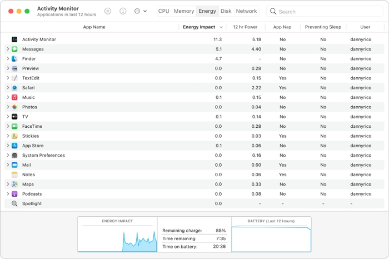Click the Energy Impact graph
This screenshot has height=259, width=389.
pyautogui.click(x=117, y=235)
